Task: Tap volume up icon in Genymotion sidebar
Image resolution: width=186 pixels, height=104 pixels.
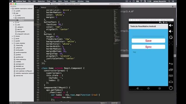Action: point(171,25)
